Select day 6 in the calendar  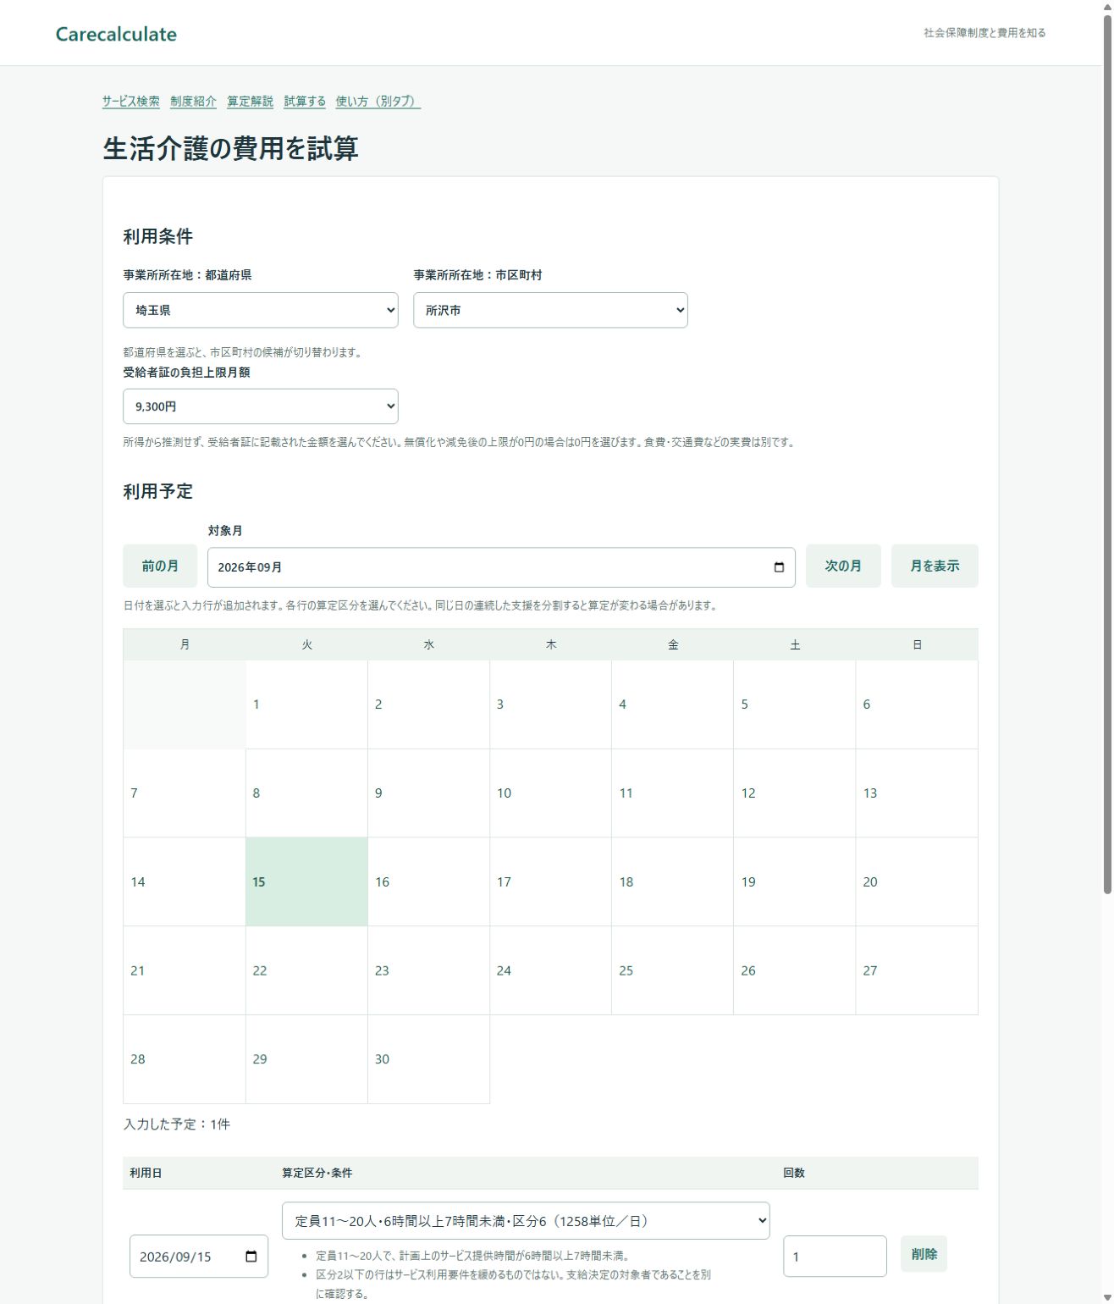click(x=917, y=704)
